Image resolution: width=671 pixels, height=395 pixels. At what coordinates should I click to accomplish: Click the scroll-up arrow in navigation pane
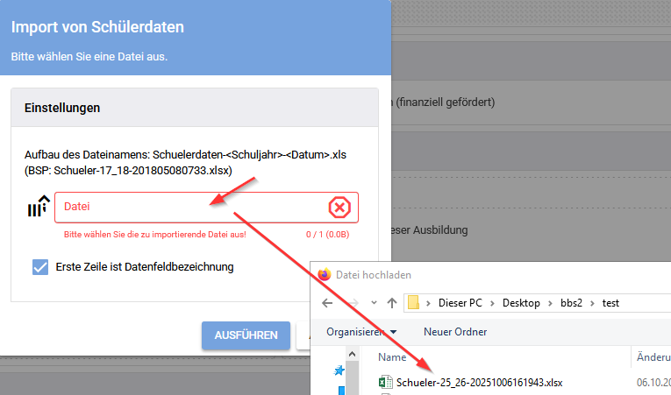[x=352, y=354]
